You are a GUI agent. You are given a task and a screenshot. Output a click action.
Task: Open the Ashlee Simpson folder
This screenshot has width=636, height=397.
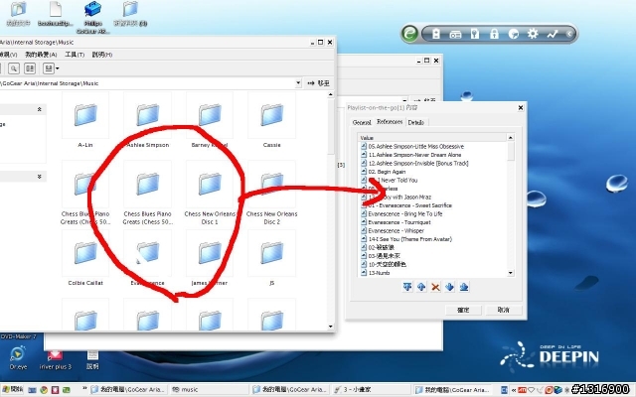[148, 119]
